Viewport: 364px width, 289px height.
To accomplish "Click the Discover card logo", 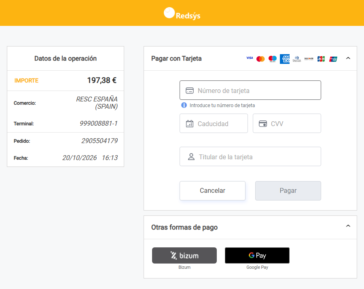I will [x=309, y=59].
